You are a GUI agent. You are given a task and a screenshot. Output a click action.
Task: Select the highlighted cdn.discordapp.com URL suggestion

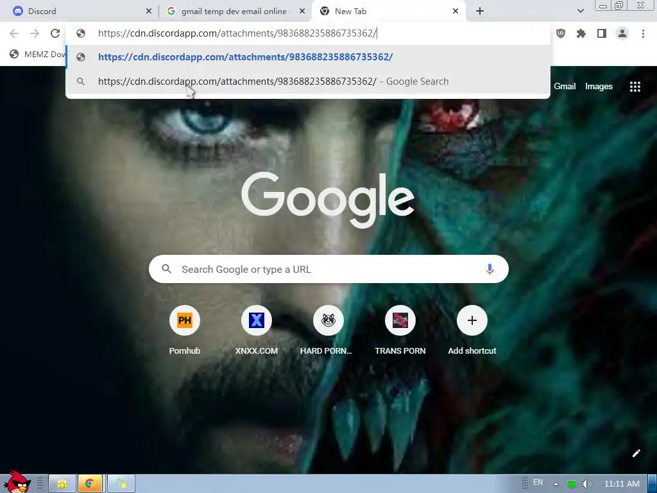pyautogui.click(x=308, y=57)
